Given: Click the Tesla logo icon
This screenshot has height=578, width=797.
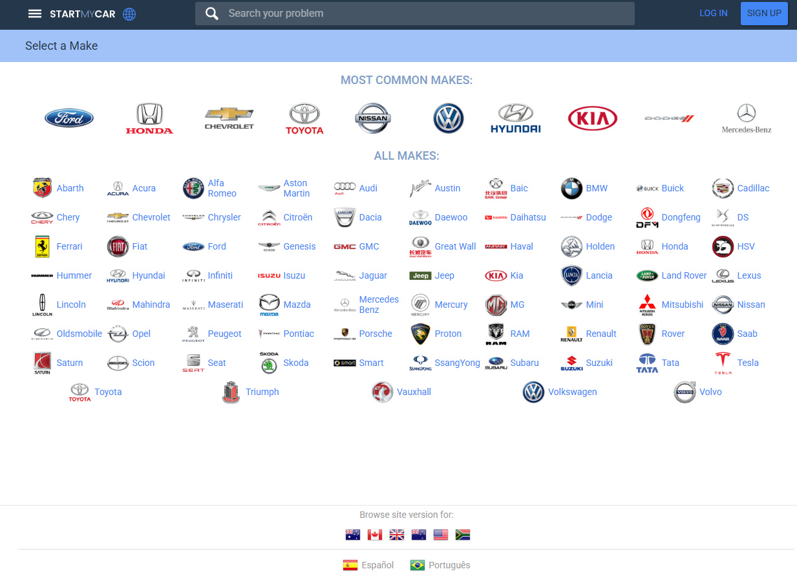Looking at the screenshot, I should 723,363.
